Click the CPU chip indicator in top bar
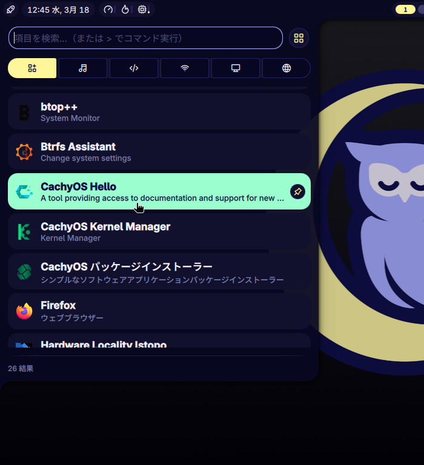This screenshot has height=465, width=424. [x=142, y=10]
